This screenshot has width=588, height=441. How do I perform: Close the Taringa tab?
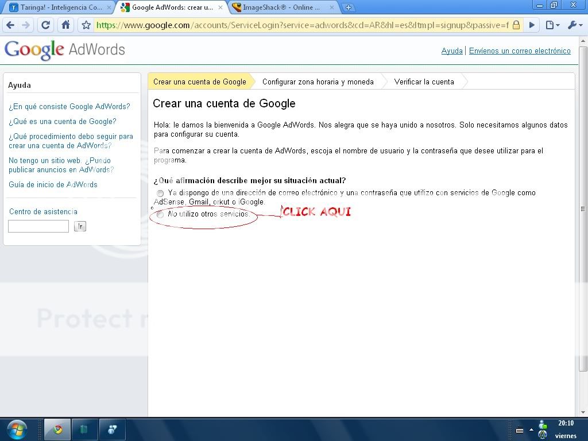click(109, 7)
